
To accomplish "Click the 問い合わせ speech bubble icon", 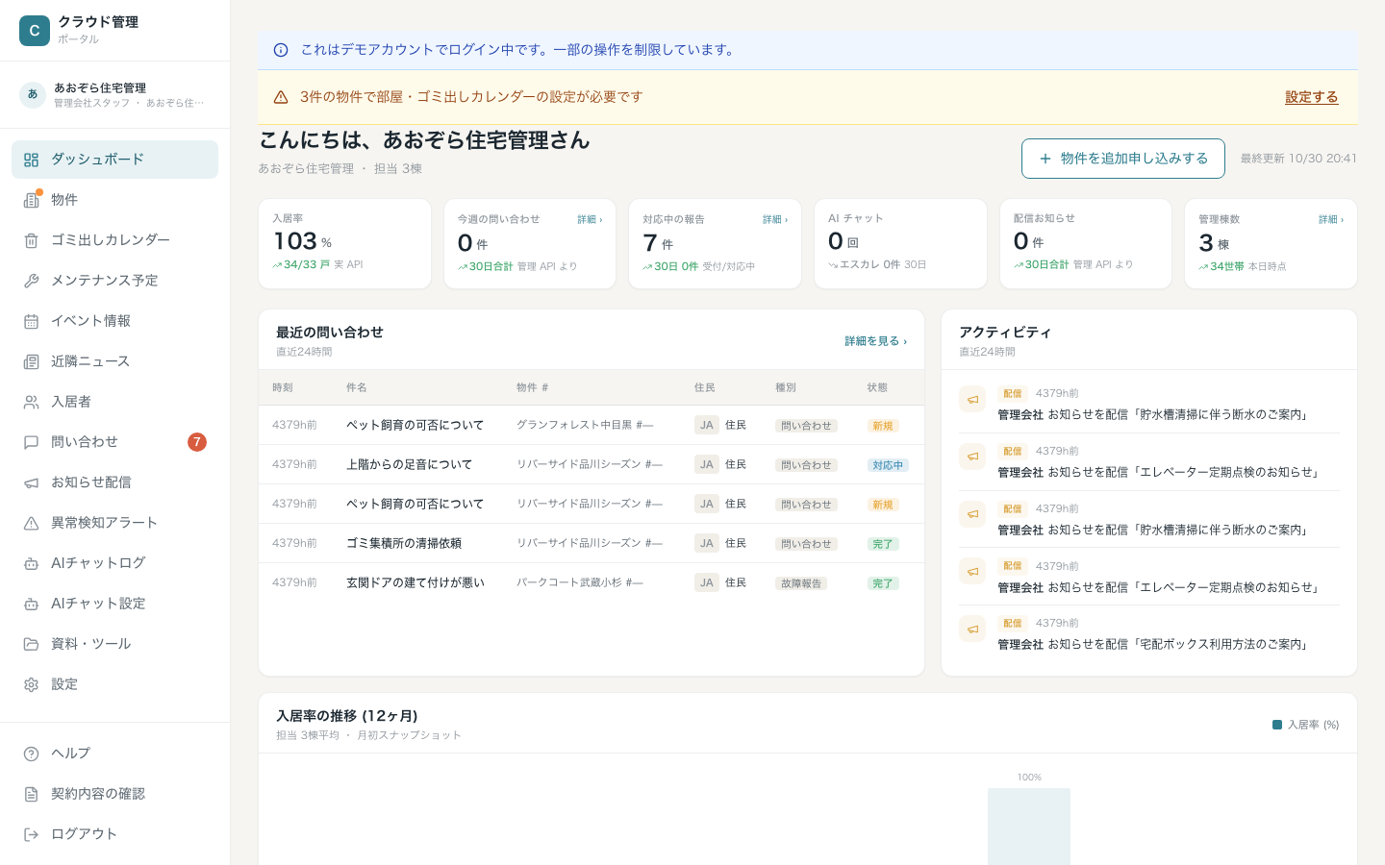I will [x=32, y=442].
